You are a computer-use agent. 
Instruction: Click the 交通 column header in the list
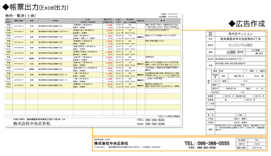88,20
